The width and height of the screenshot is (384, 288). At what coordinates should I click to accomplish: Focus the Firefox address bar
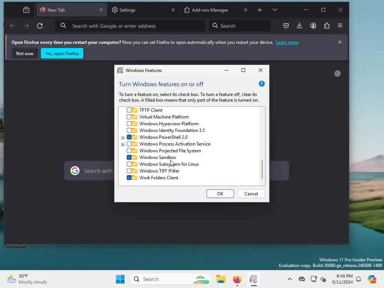click(x=130, y=26)
